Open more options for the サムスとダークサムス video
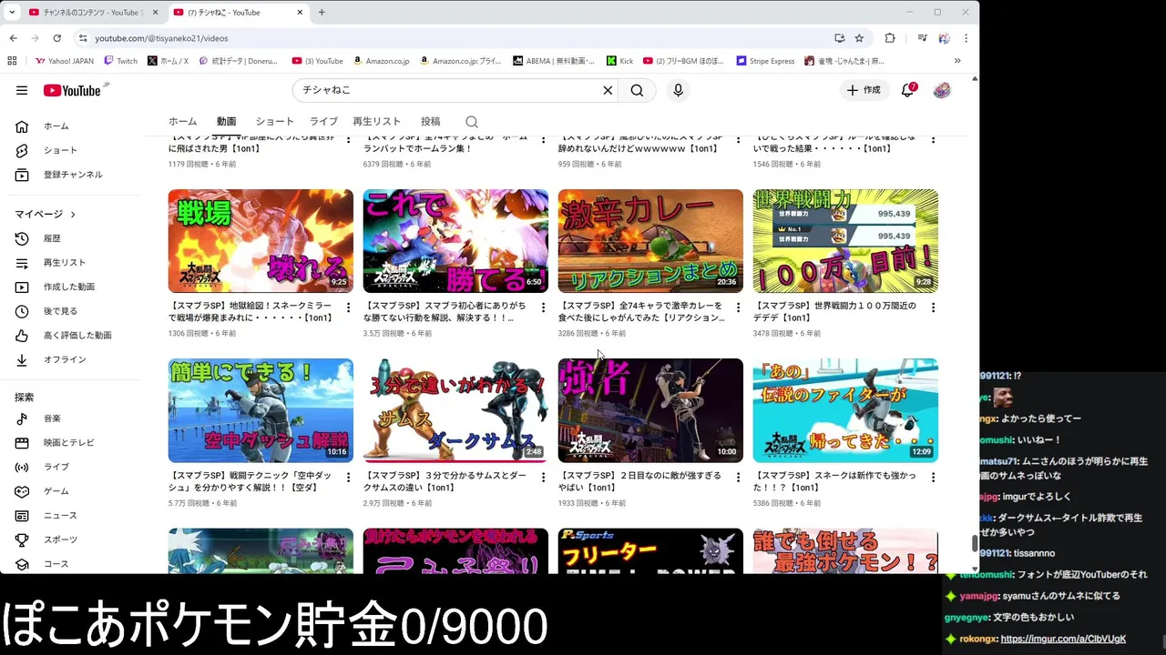 (543, 477)
